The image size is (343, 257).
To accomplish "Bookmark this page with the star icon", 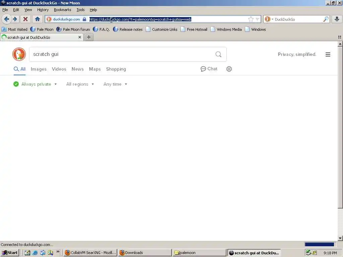I will 251,19.
